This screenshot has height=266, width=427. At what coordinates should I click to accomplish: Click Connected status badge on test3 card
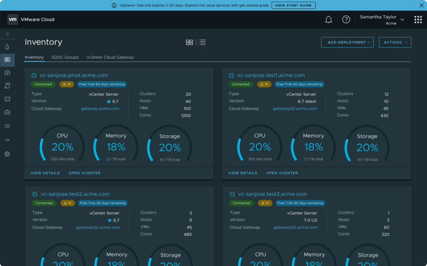click(x=241, y=203)
